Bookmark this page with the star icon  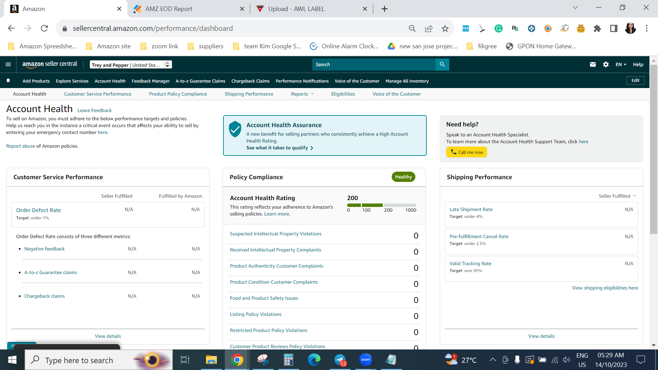(x=445, y=28)
